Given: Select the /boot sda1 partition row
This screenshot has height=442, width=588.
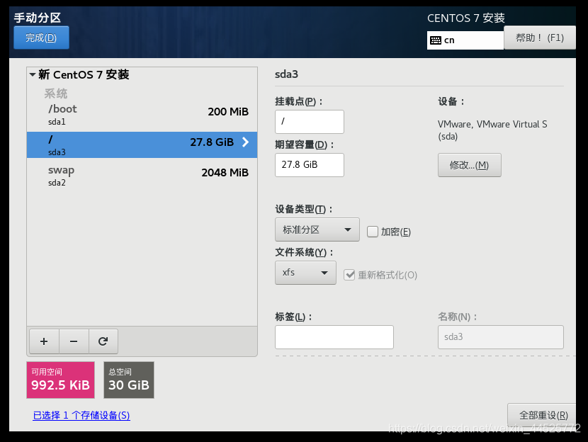Looking at the screenshot, I should click(142, 114).
